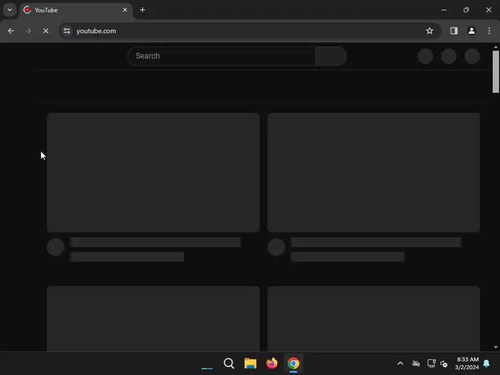Focus the YouTube Search box
The height and width of the screenshot is (375, 500).
tap(221, 56)
